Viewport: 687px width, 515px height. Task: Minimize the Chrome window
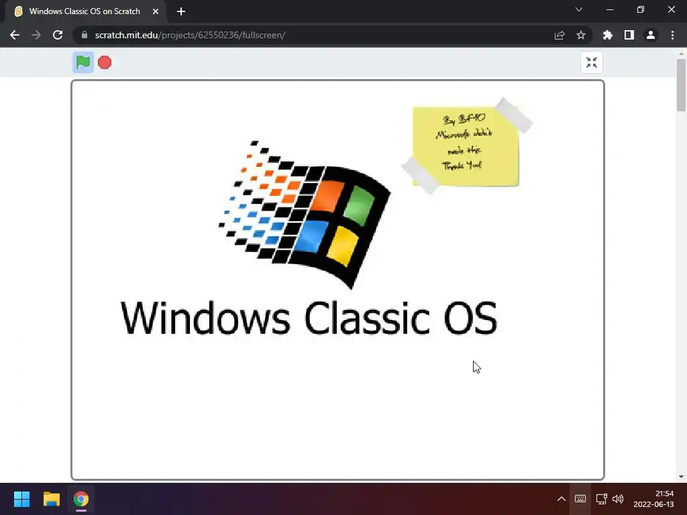tap(609, 9)
